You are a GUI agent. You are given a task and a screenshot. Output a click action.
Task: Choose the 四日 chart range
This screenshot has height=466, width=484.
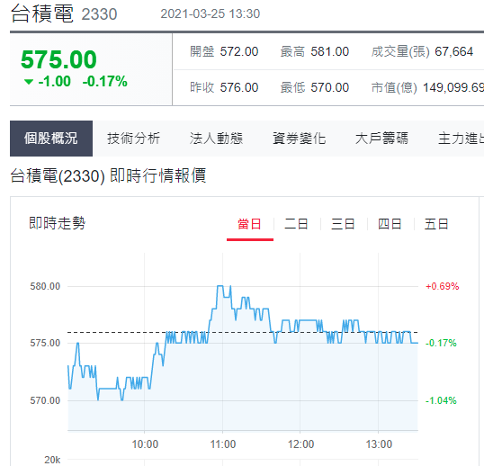click(x=390, y=224)
